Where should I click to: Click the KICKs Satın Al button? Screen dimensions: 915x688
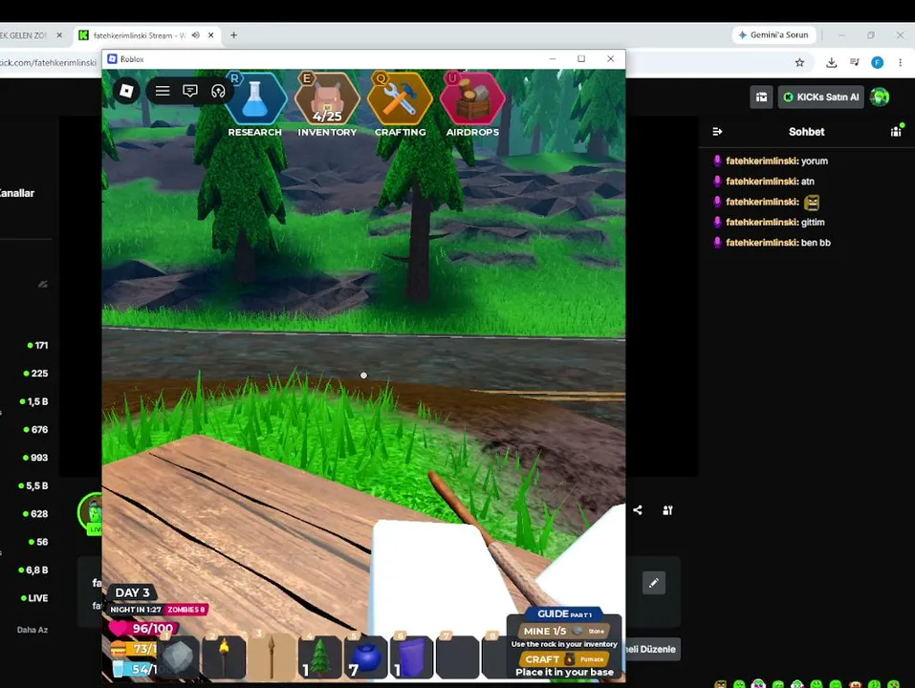tap(821, 97)
